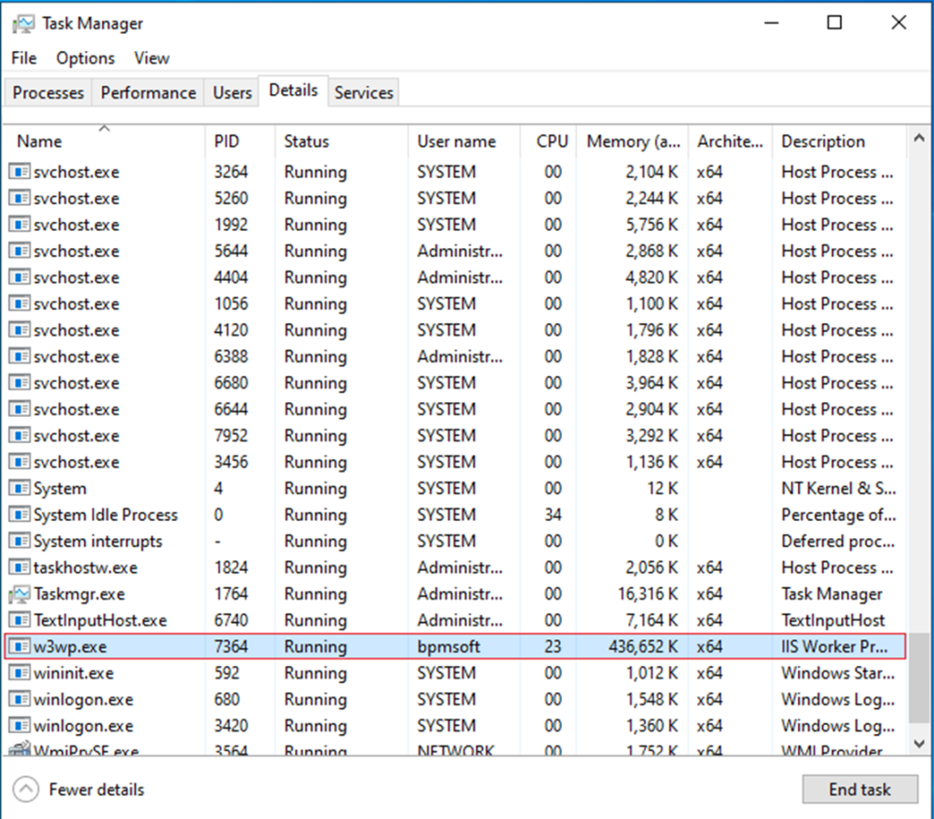Screen dimensions: 934x819
Task: Click icon of svchost.exe with PID 1056
Action: [19, 304]
